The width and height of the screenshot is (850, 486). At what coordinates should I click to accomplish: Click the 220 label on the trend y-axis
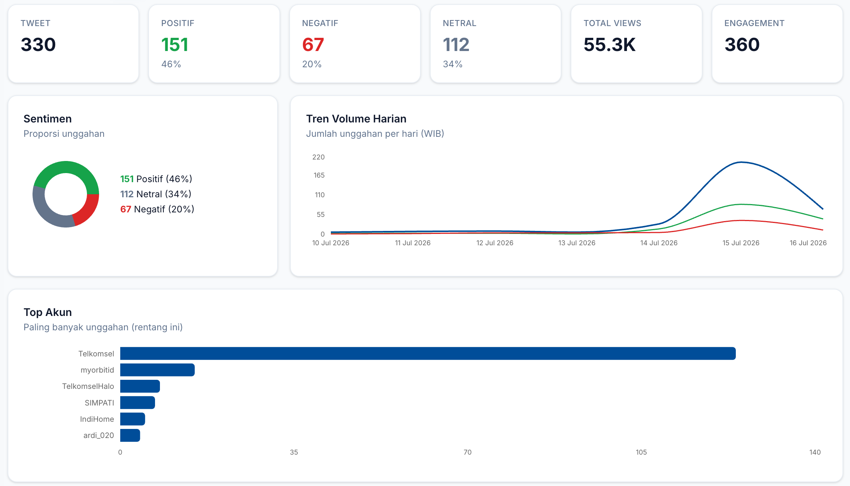click(x=318, y=157)
